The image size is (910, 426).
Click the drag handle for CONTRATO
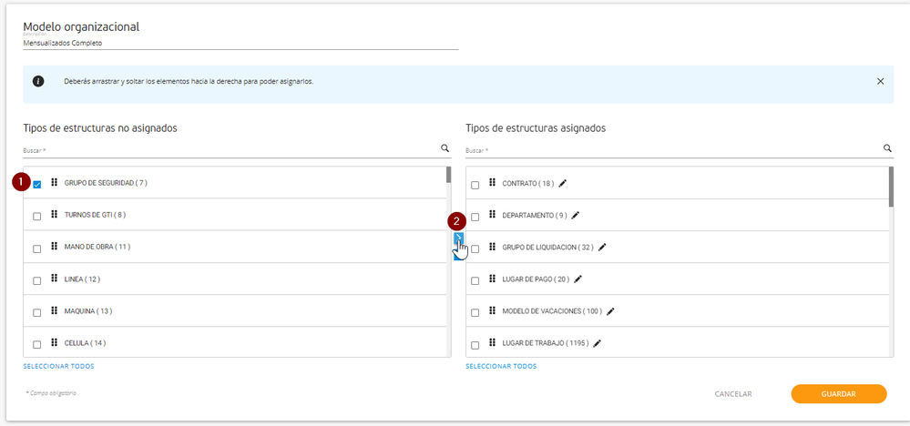click(492, 183)
